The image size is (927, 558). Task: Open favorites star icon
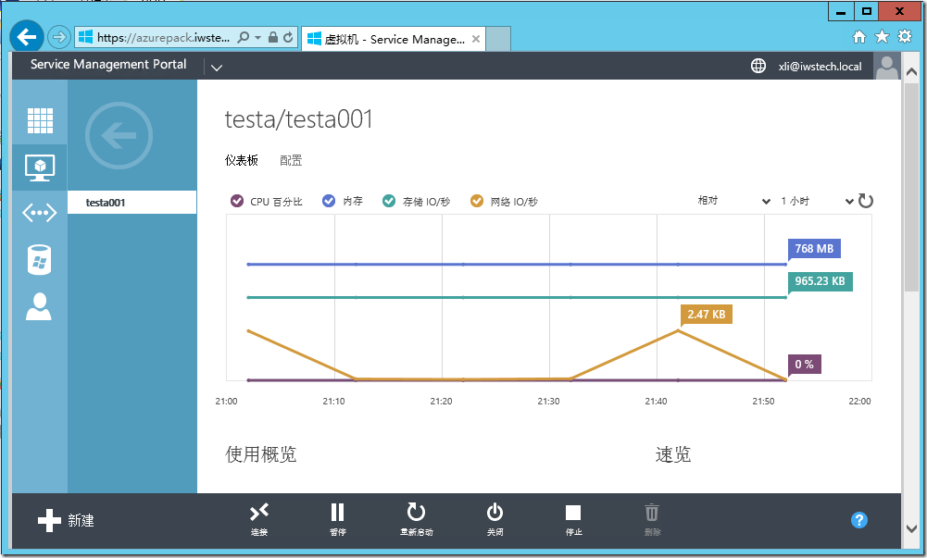(882, 37)
